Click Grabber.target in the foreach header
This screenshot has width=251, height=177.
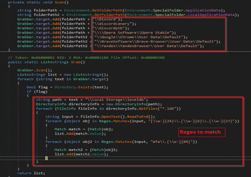coord(90,79)
